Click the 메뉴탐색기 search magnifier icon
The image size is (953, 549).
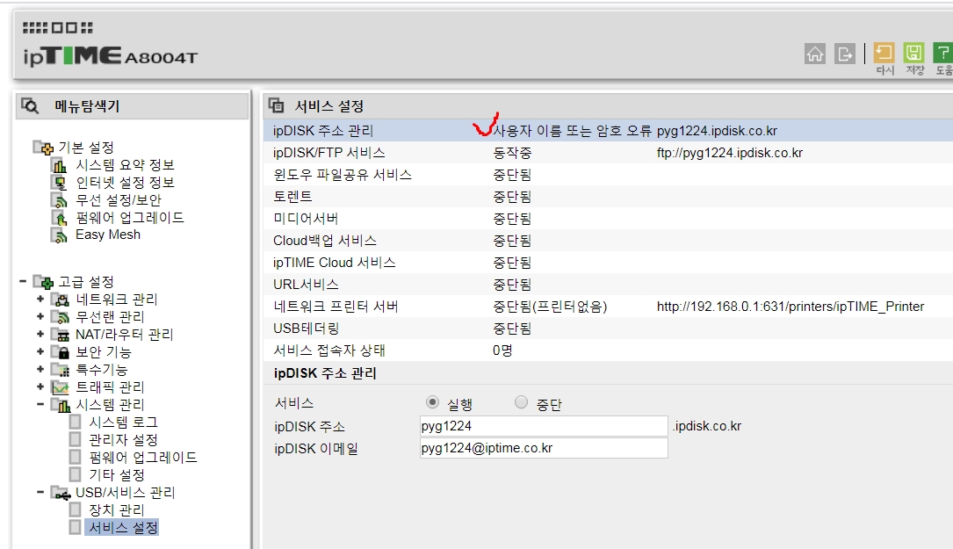click(x=29, y=105)
